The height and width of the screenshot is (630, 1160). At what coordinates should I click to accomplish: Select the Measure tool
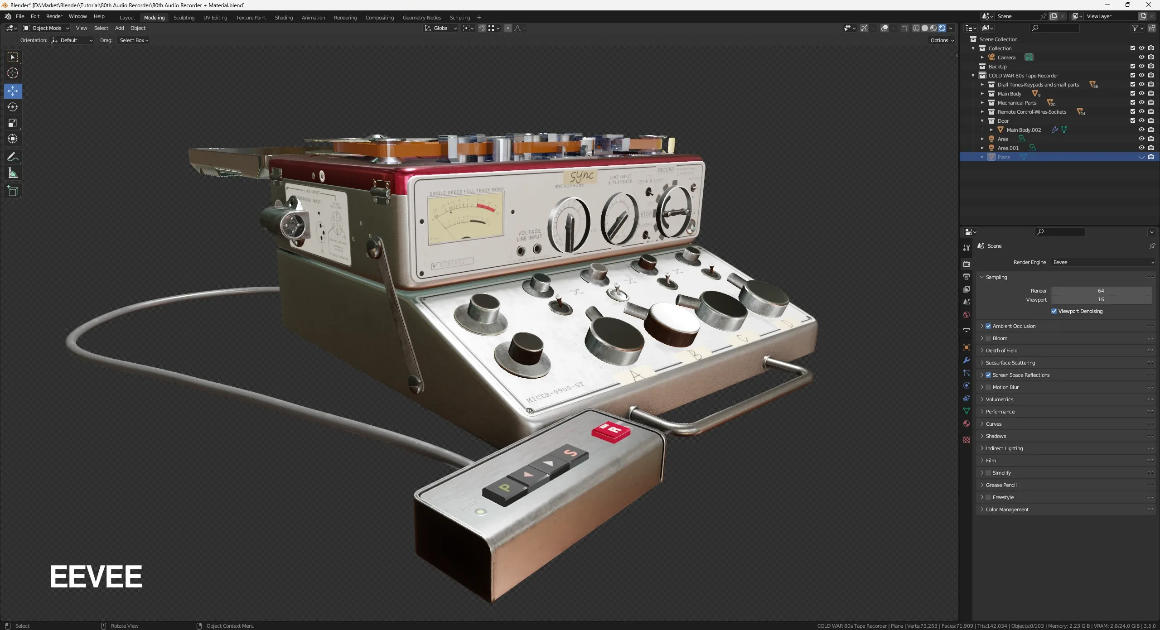pos(13,173)
